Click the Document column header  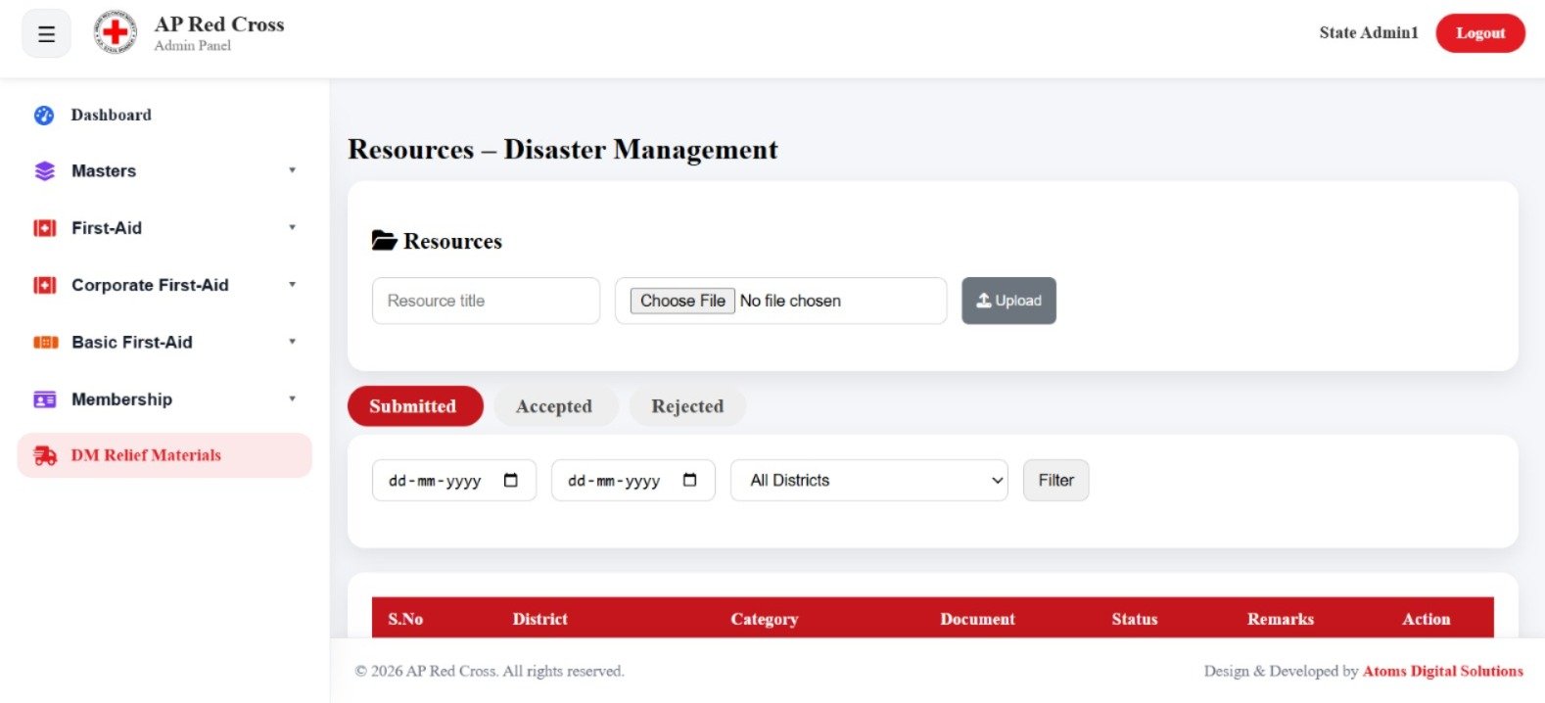(x=977, y=619)
